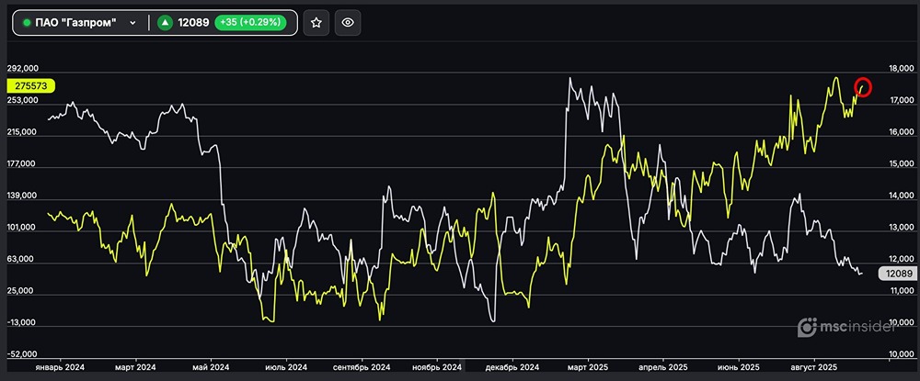Click the mscinsider logo watermark
The width and height of the screenshot is (920, 381).
pyautogui.click(x=855, y=327)
